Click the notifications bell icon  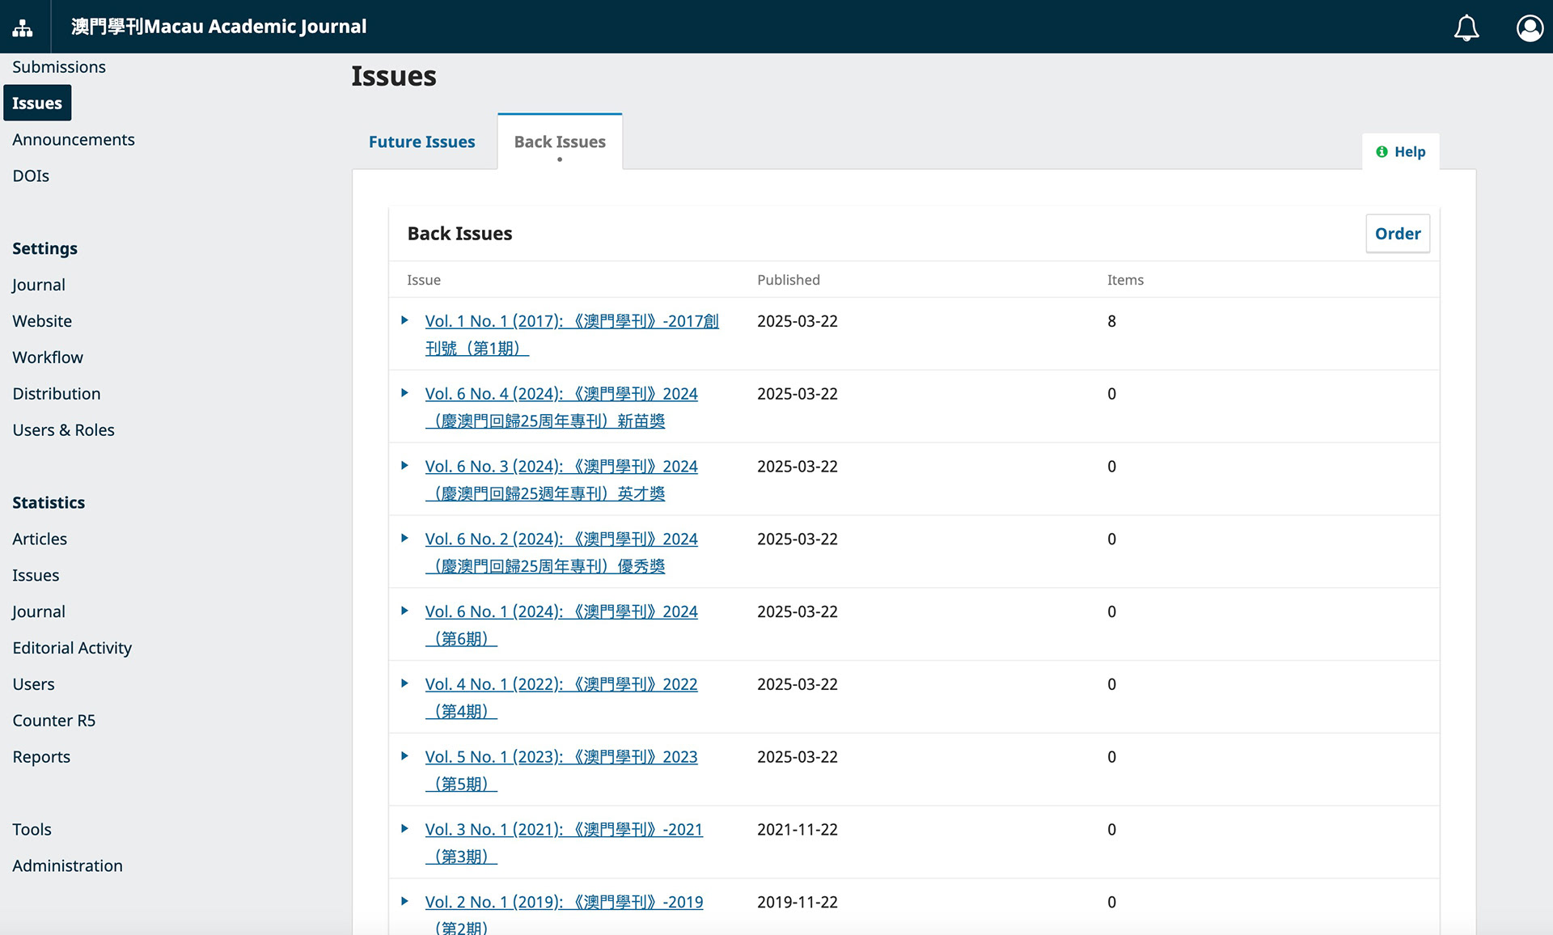click(x=1466, y=27)
